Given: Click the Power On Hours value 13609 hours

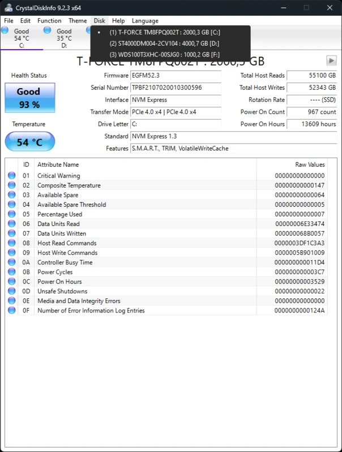Looking at the screenshot, I should [x=311, y=124].
